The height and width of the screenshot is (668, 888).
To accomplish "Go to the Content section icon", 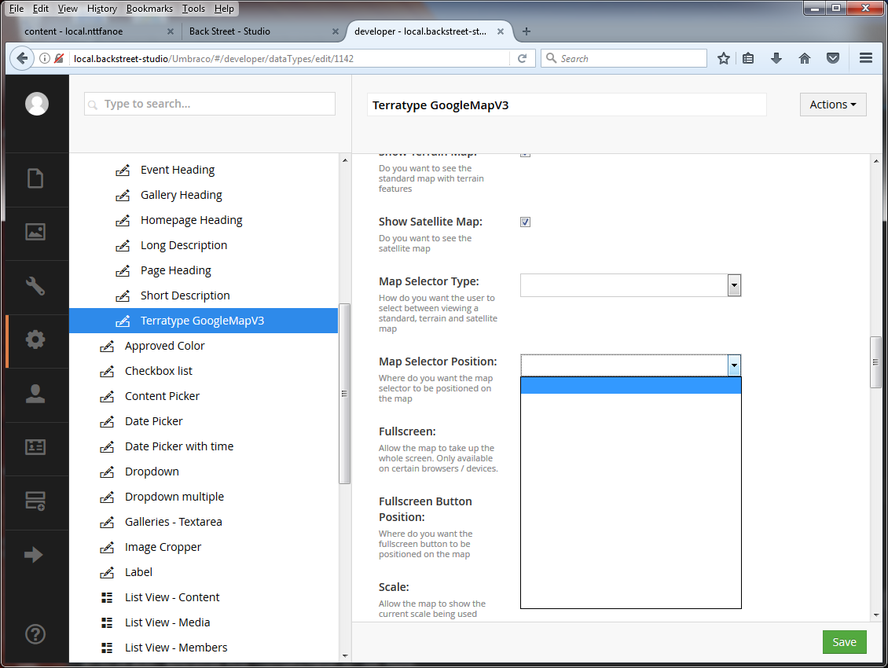I will 35,178.
